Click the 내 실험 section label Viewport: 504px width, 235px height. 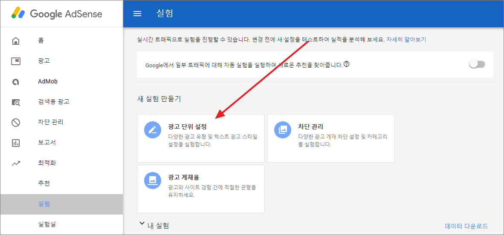pyautogui.click(x=158, y=226)
